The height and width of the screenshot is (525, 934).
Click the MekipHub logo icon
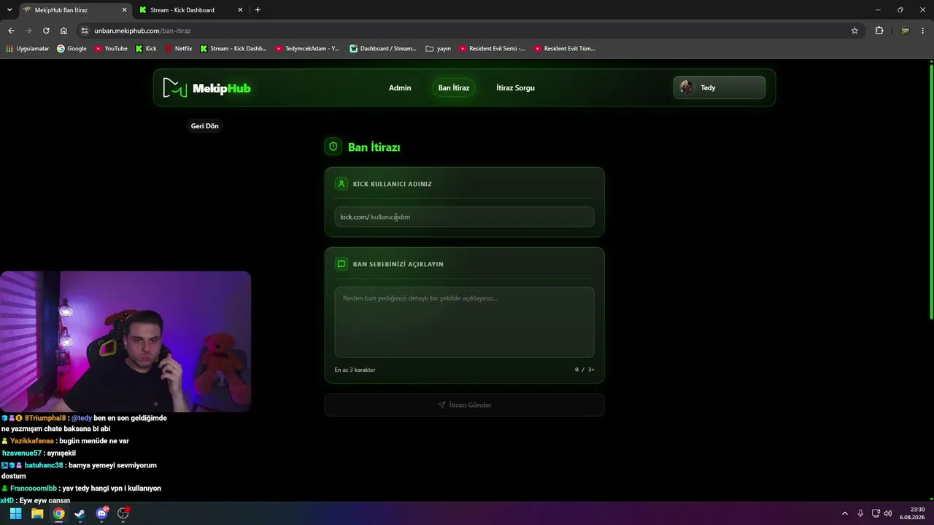pyautogui.click(x=175, y=87)
